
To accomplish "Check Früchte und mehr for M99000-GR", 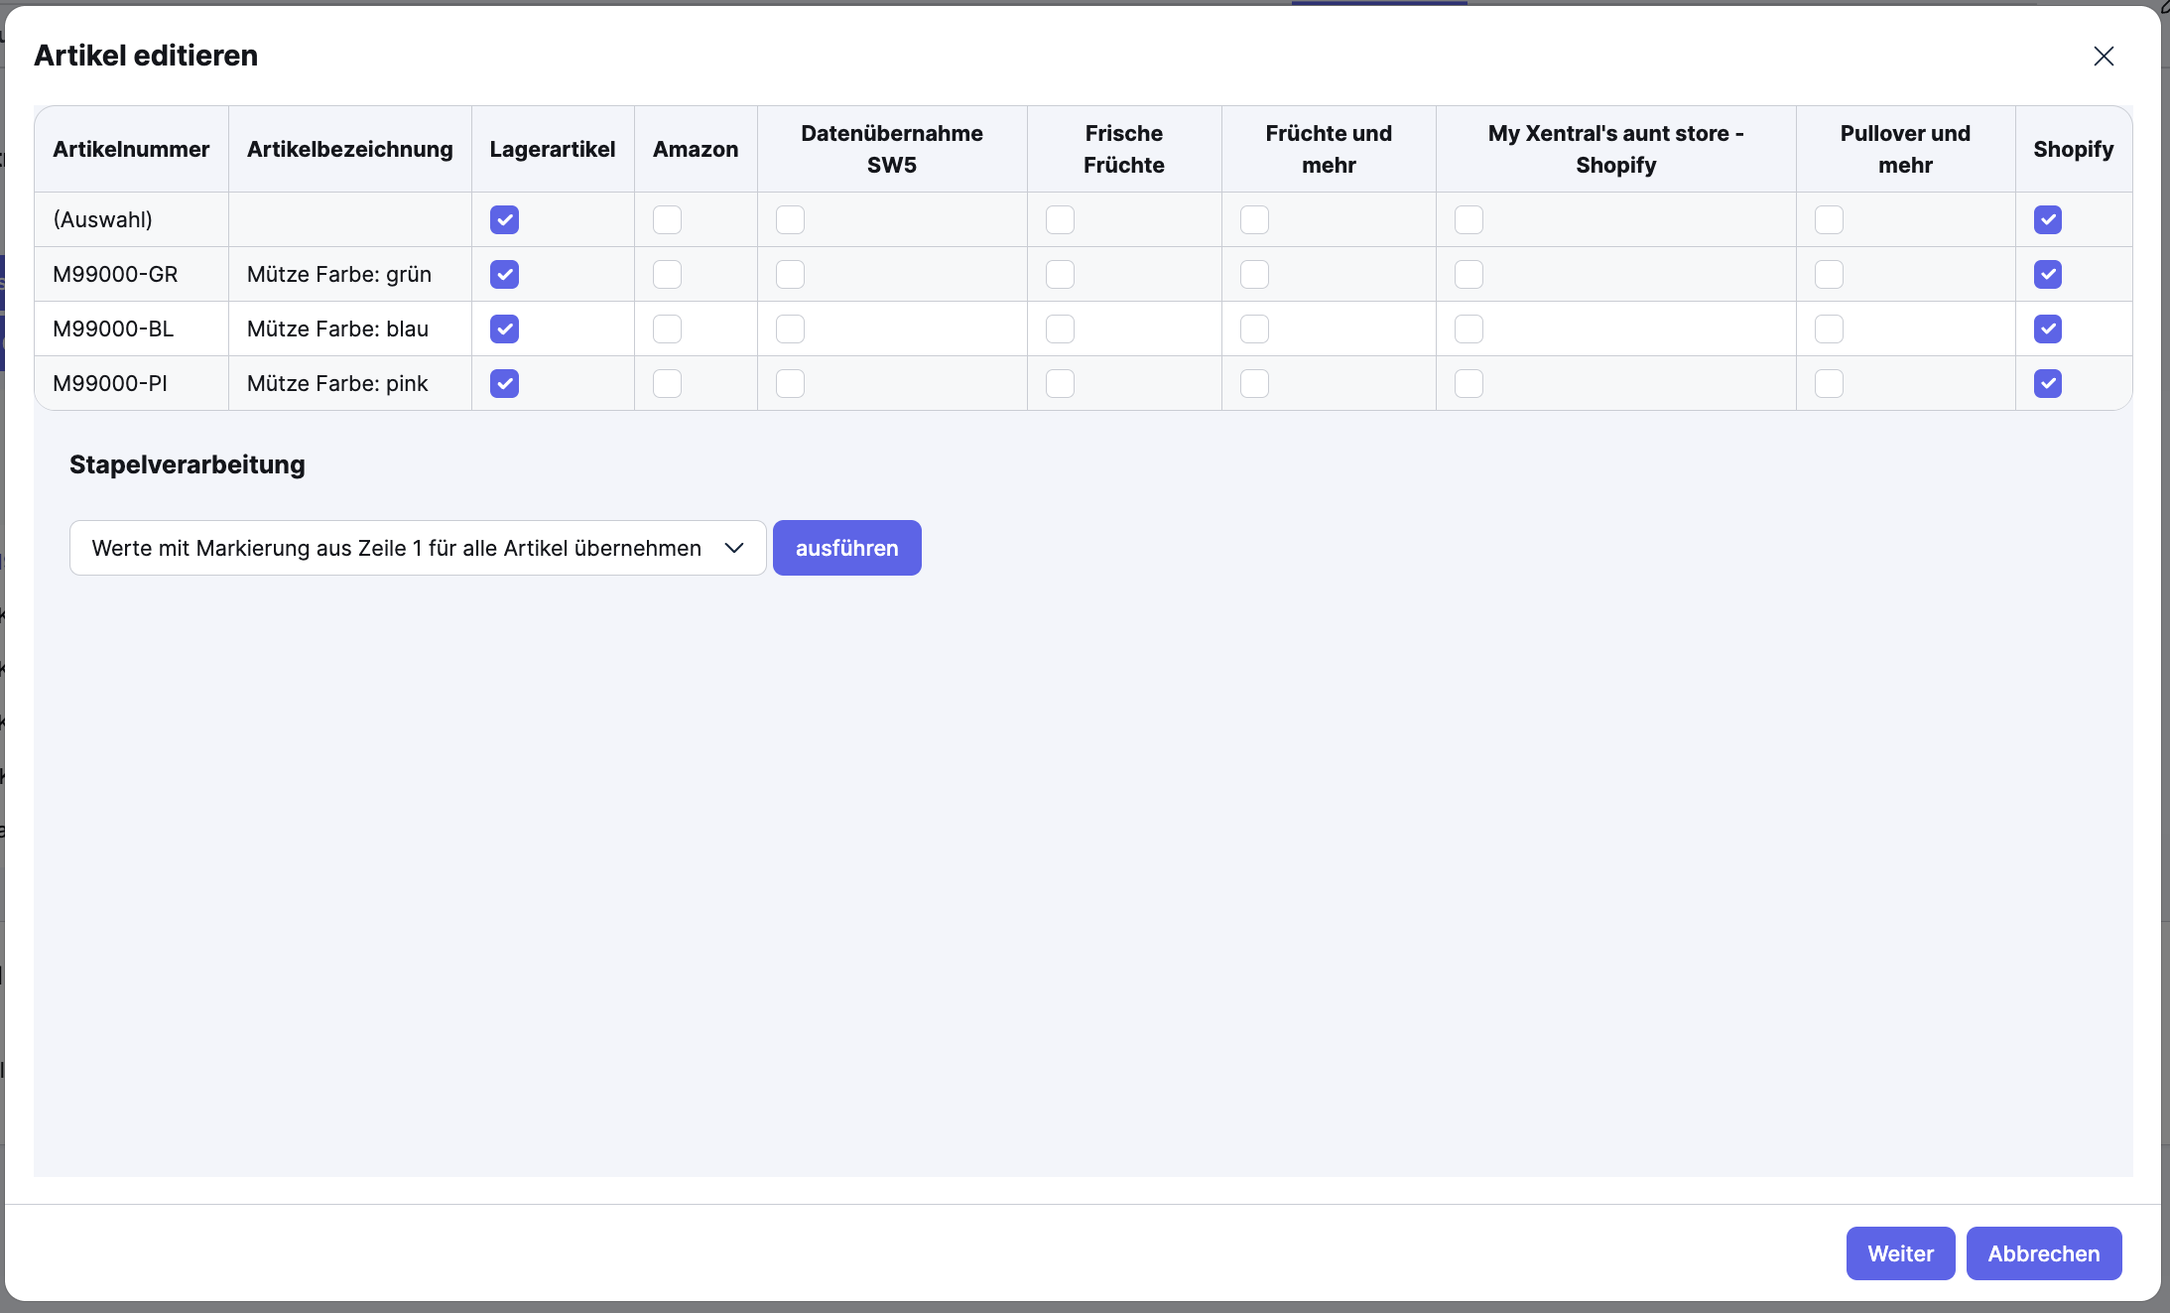I will click(1254, 274).
